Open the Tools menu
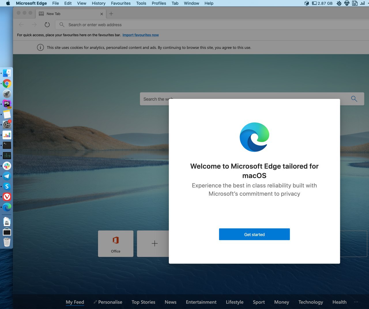Image resolution: width=369 pixels, height=309 pixels. coord(141,3)
